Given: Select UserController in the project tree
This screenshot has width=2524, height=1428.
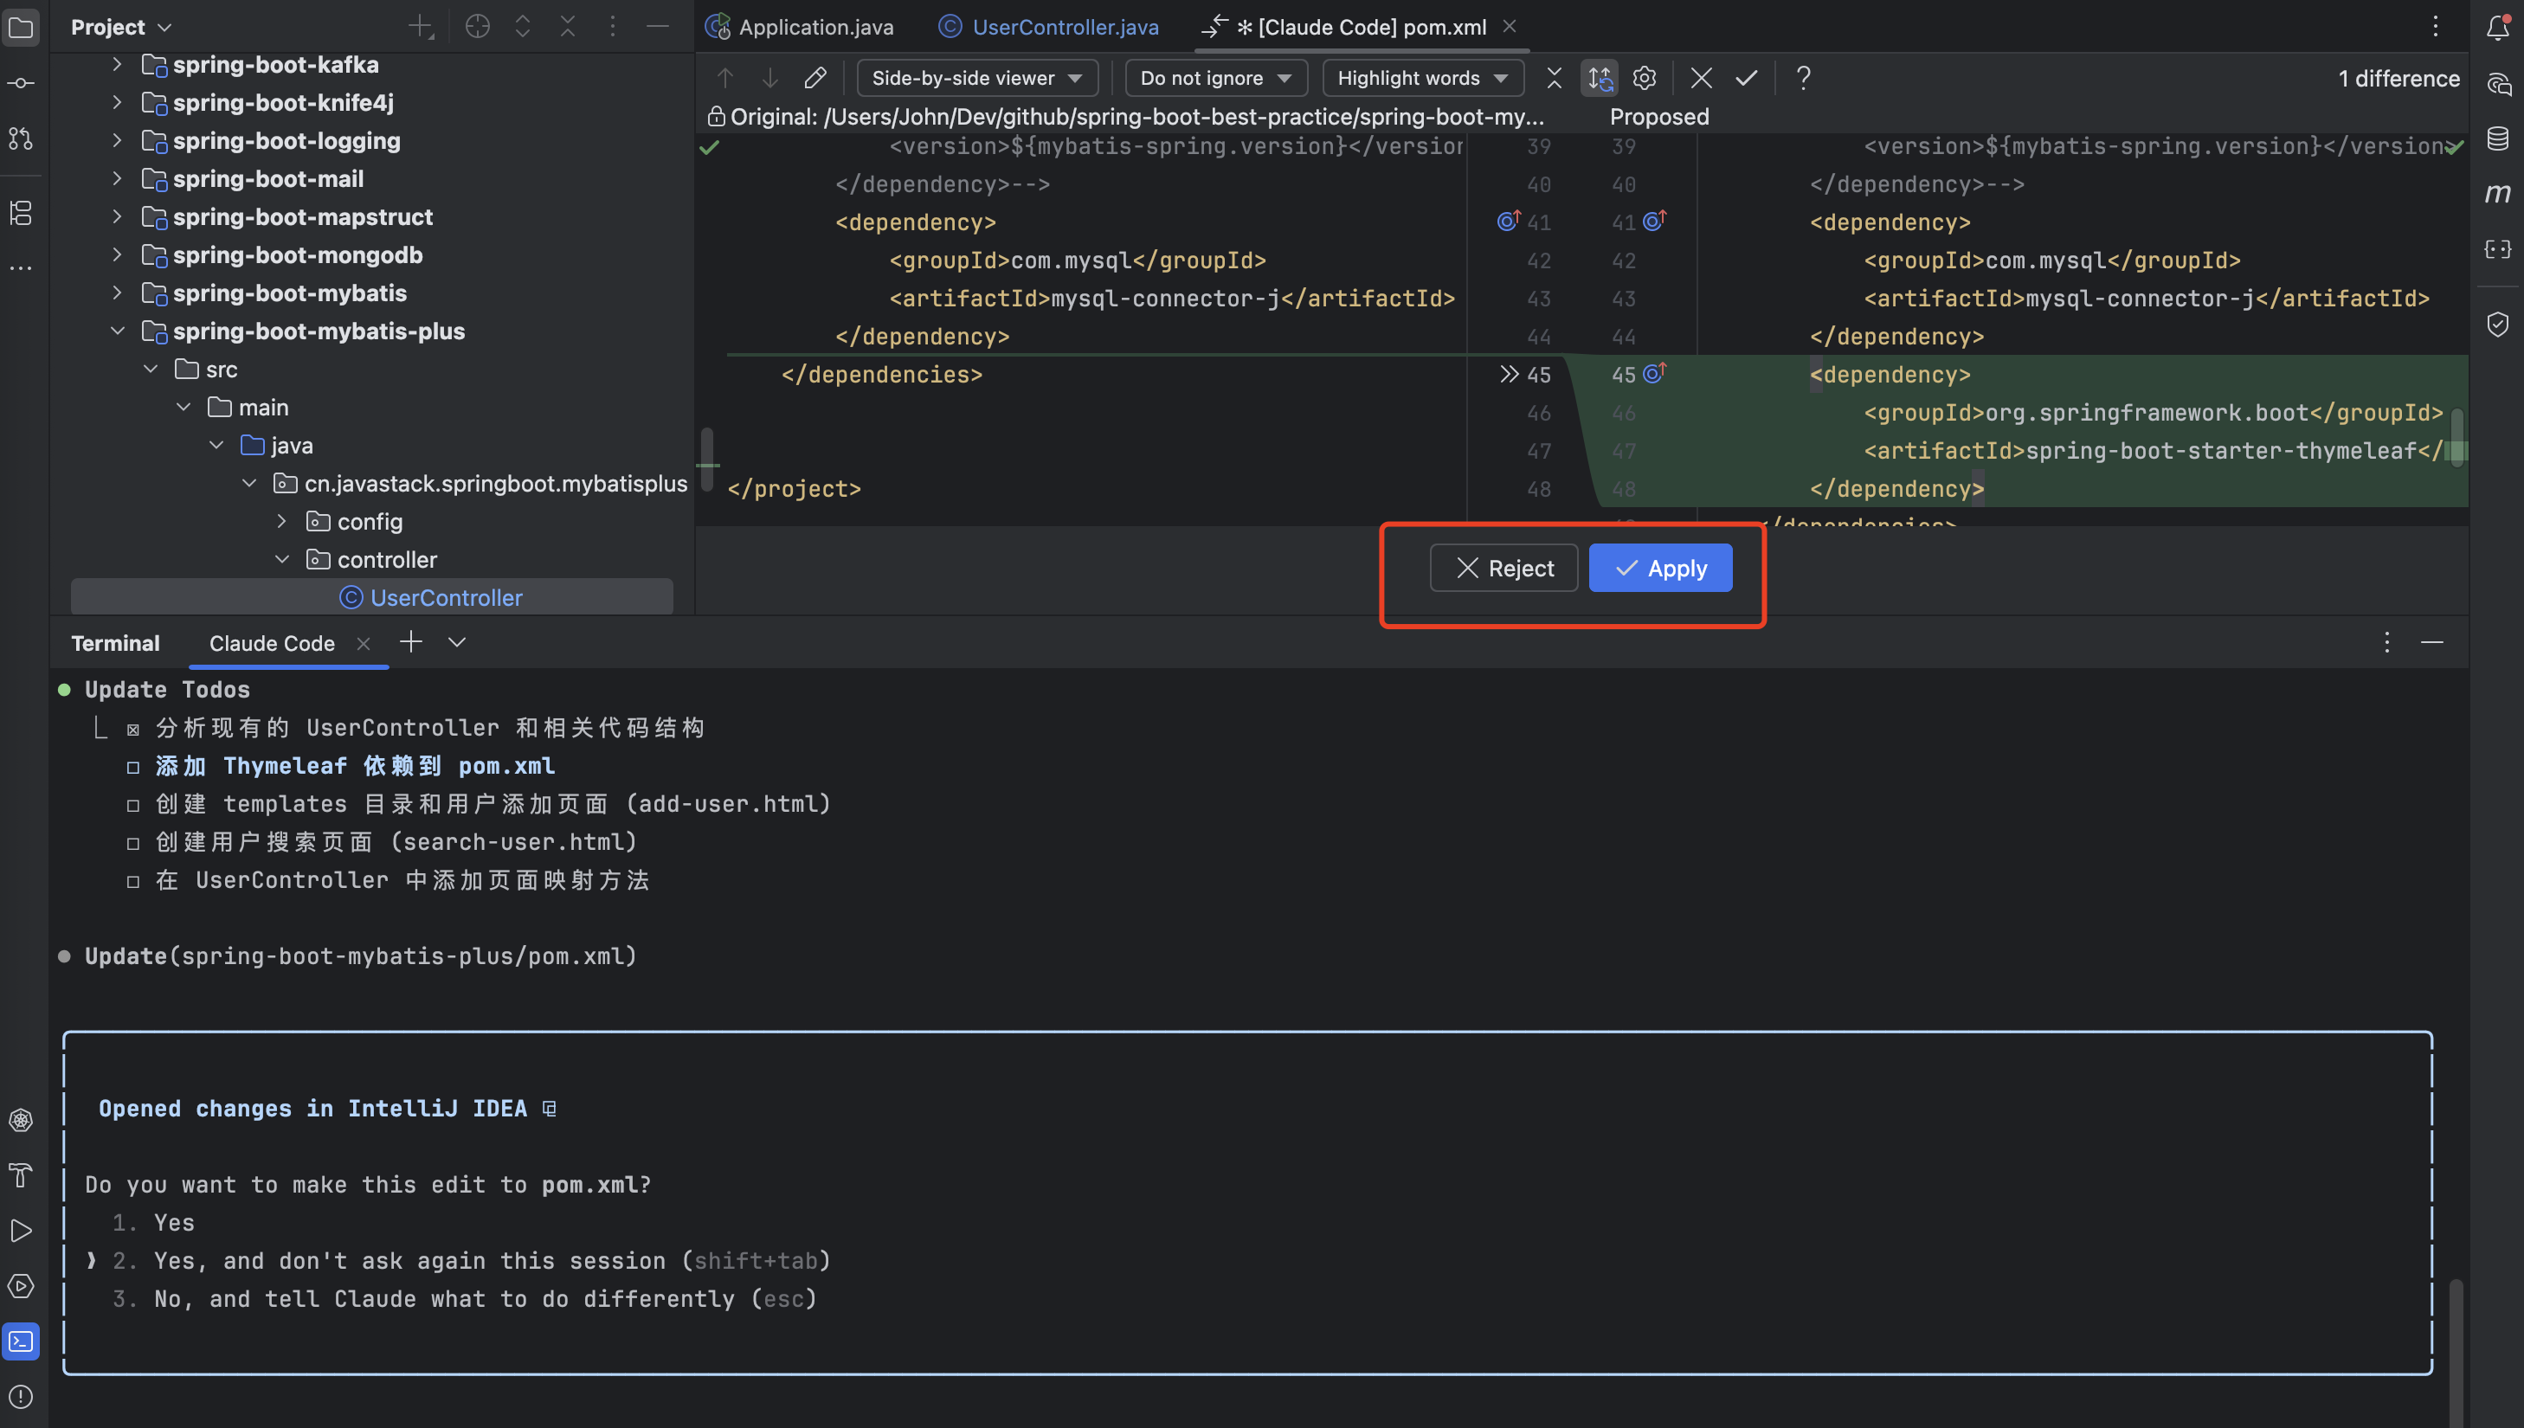Looking at the screenshot, I should point(445,597).
